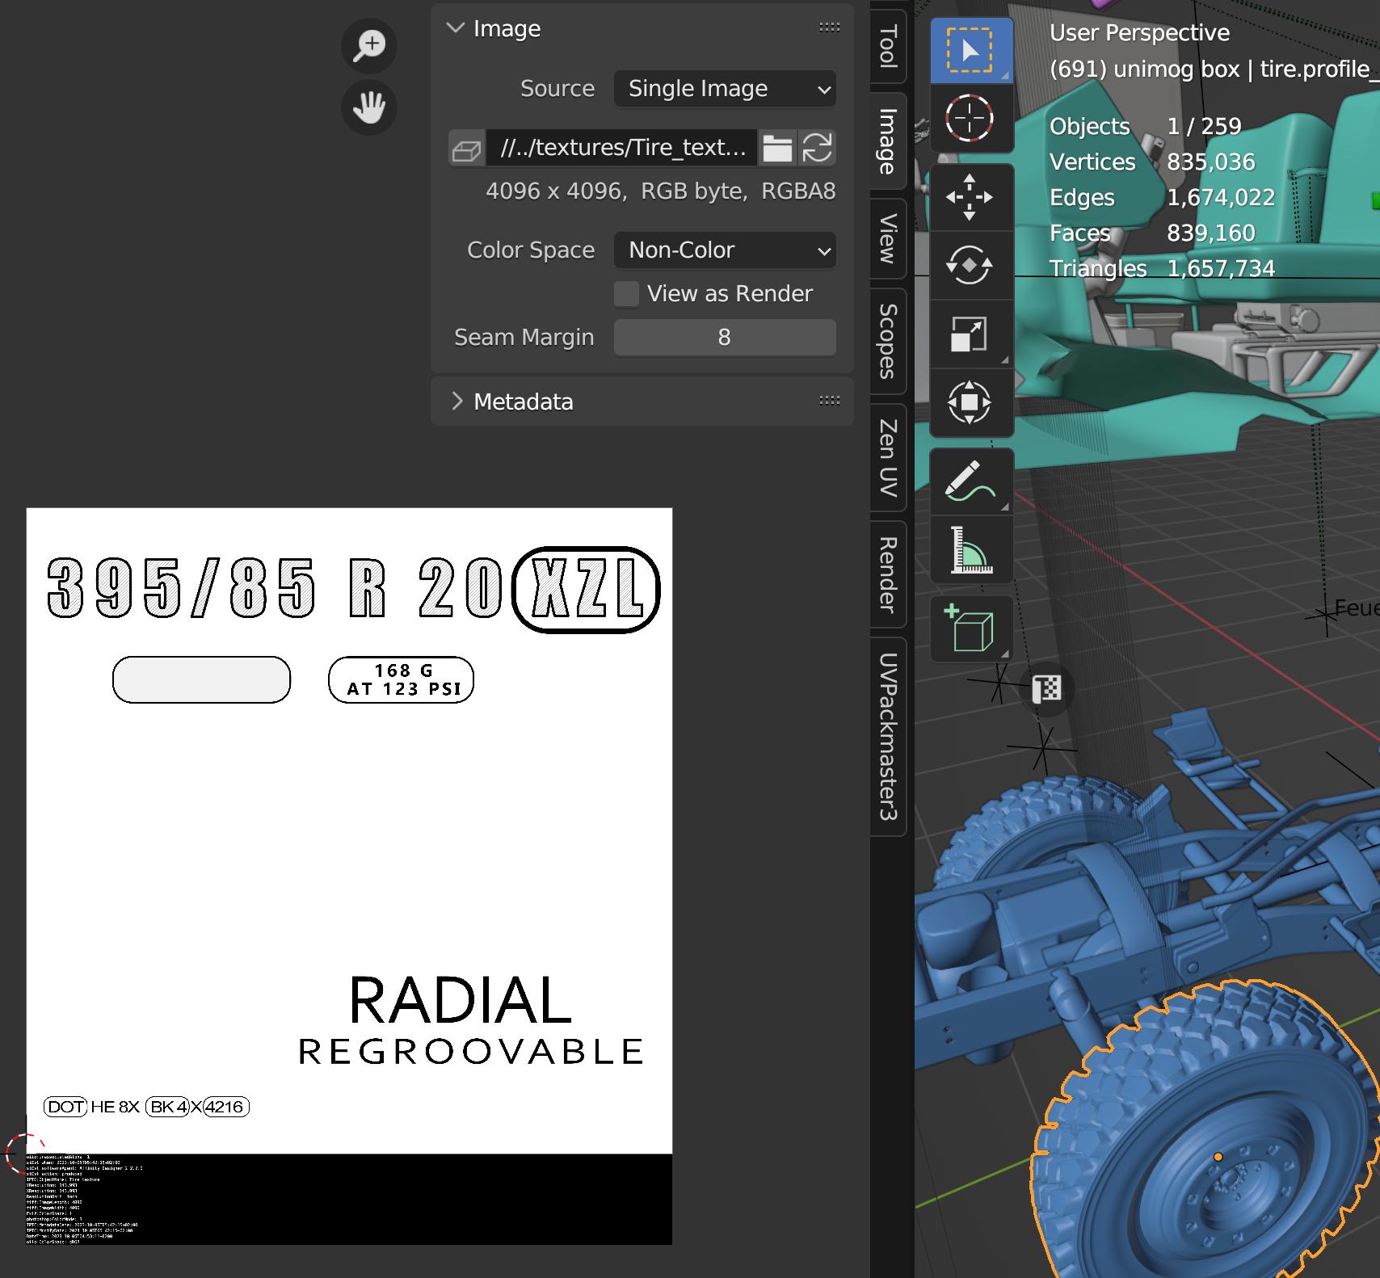Image resolution: width=1380 pixels, height=1278 pixels.
Task: Select the Measure tool
Action: 970,550
